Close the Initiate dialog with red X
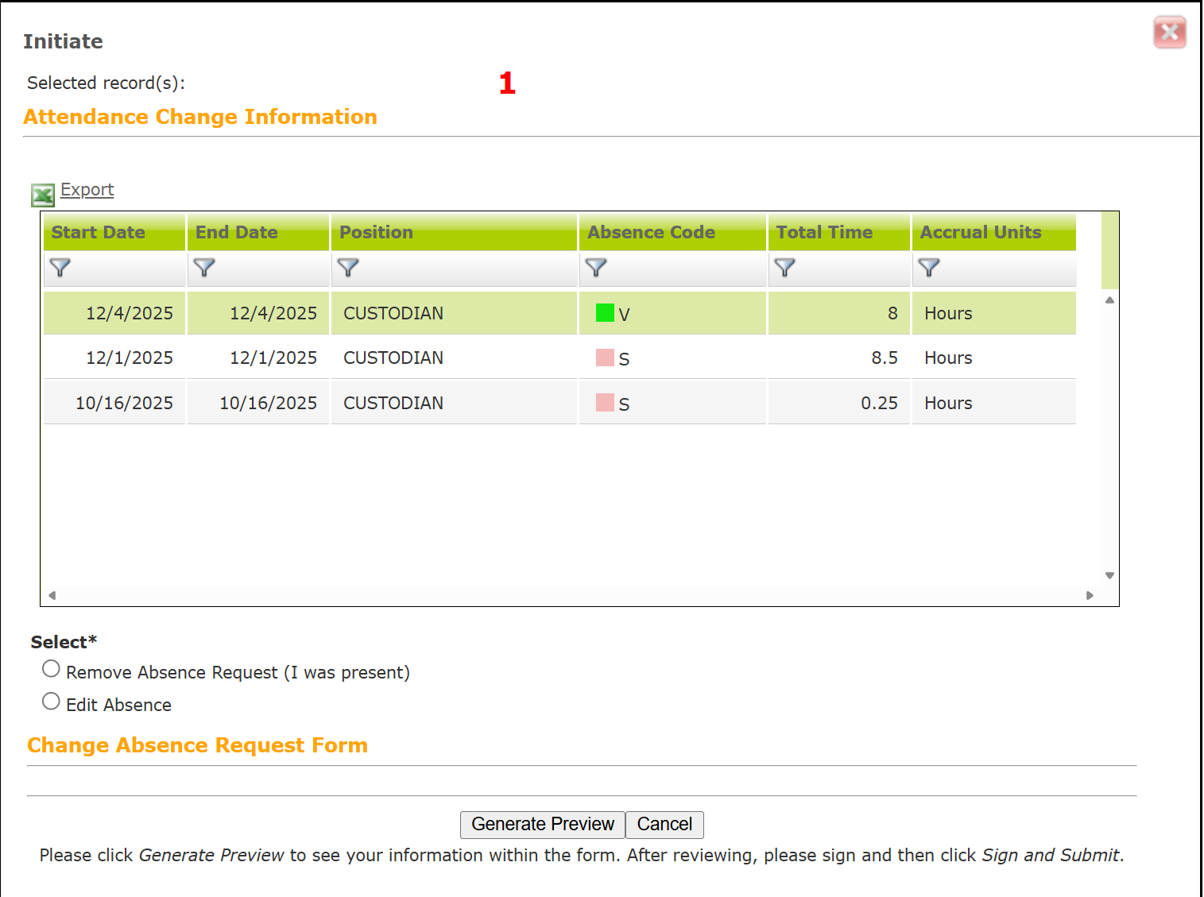The width and height of the screenshot is (1204, 897). tap(1169, 33)
